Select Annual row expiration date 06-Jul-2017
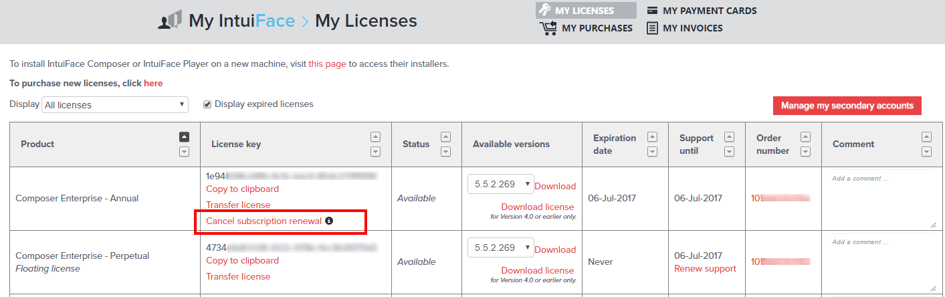Screen dimensions: 945x297 click(612, 198)
